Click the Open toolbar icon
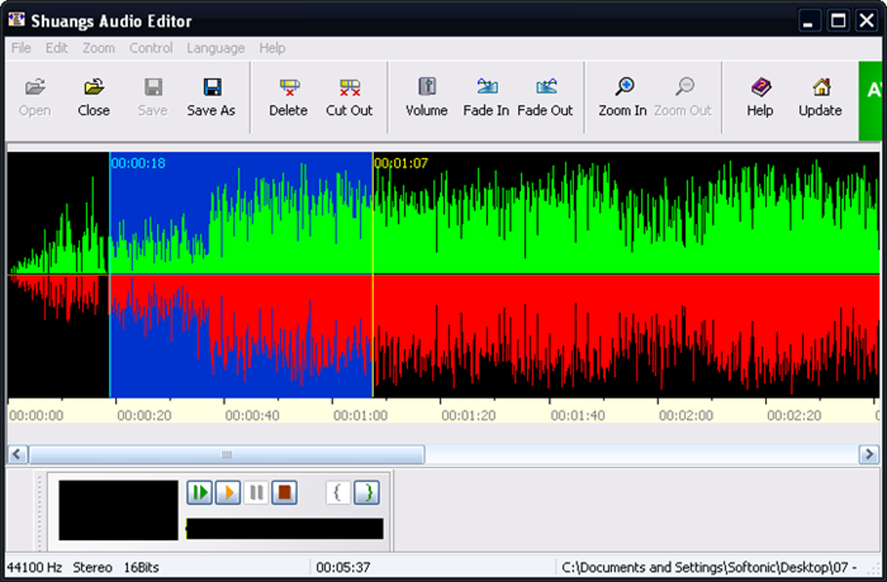 coord(35,97)
